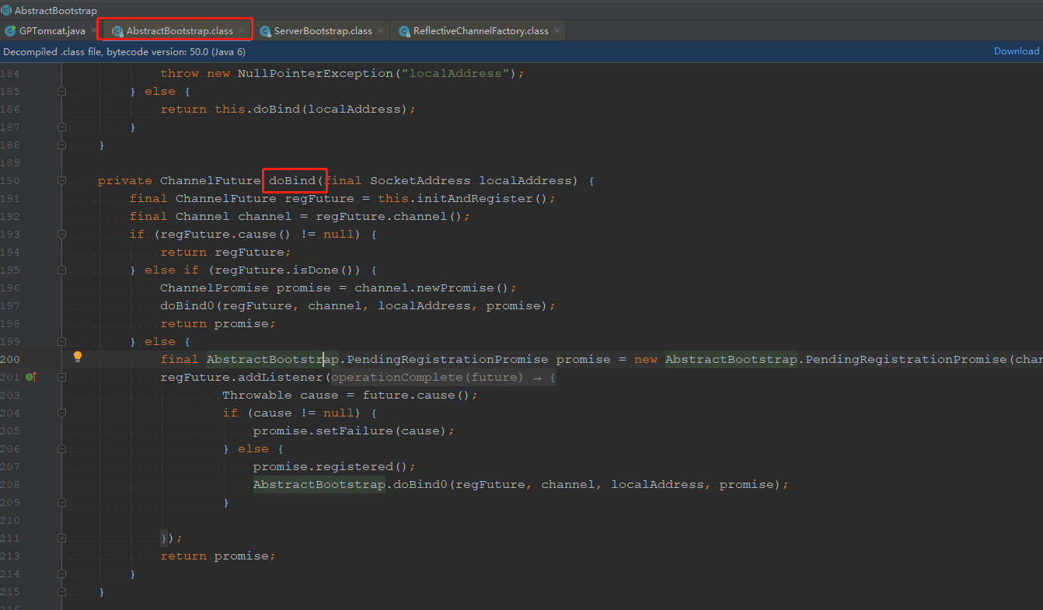Click the folded text operationComplete(future)

[427, 378]
